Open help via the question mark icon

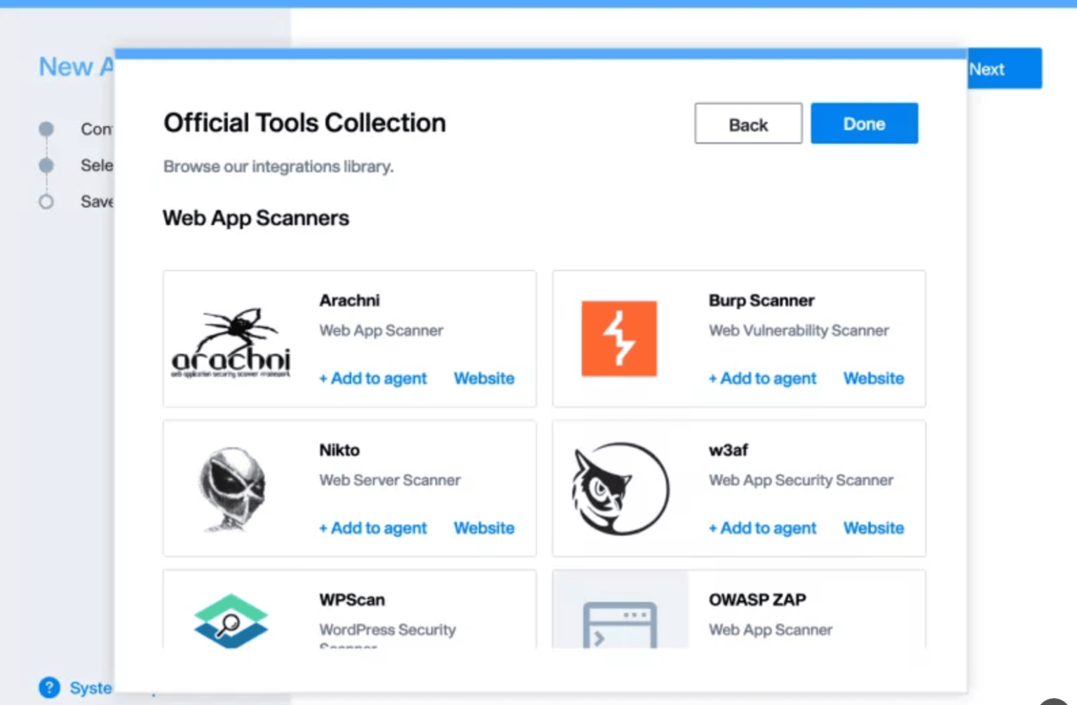click(x=49, y=687)
